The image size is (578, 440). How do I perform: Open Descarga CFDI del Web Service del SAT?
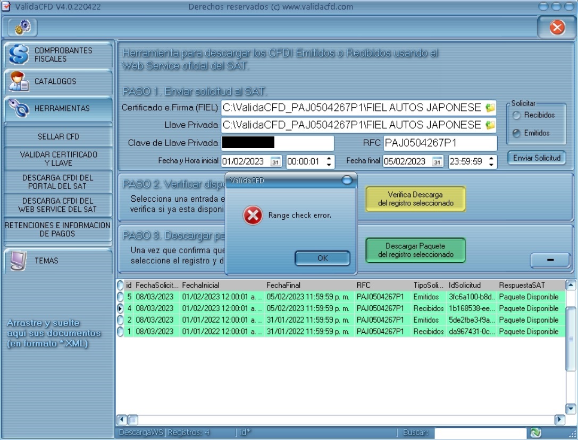[x=58, y=205]
